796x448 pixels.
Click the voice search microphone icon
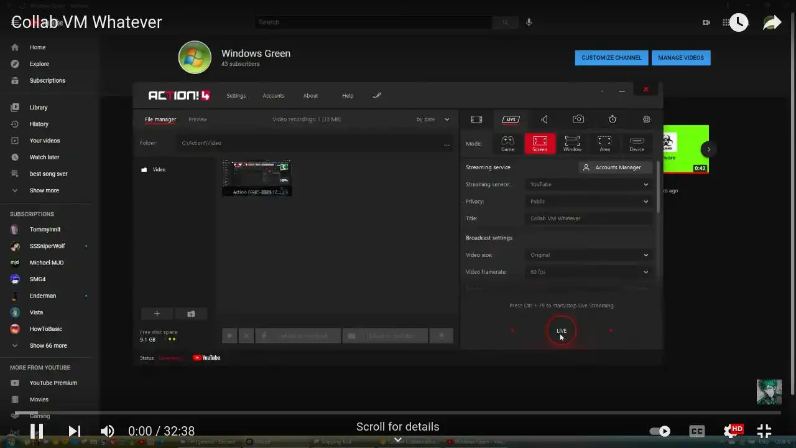tap(529, 22)
